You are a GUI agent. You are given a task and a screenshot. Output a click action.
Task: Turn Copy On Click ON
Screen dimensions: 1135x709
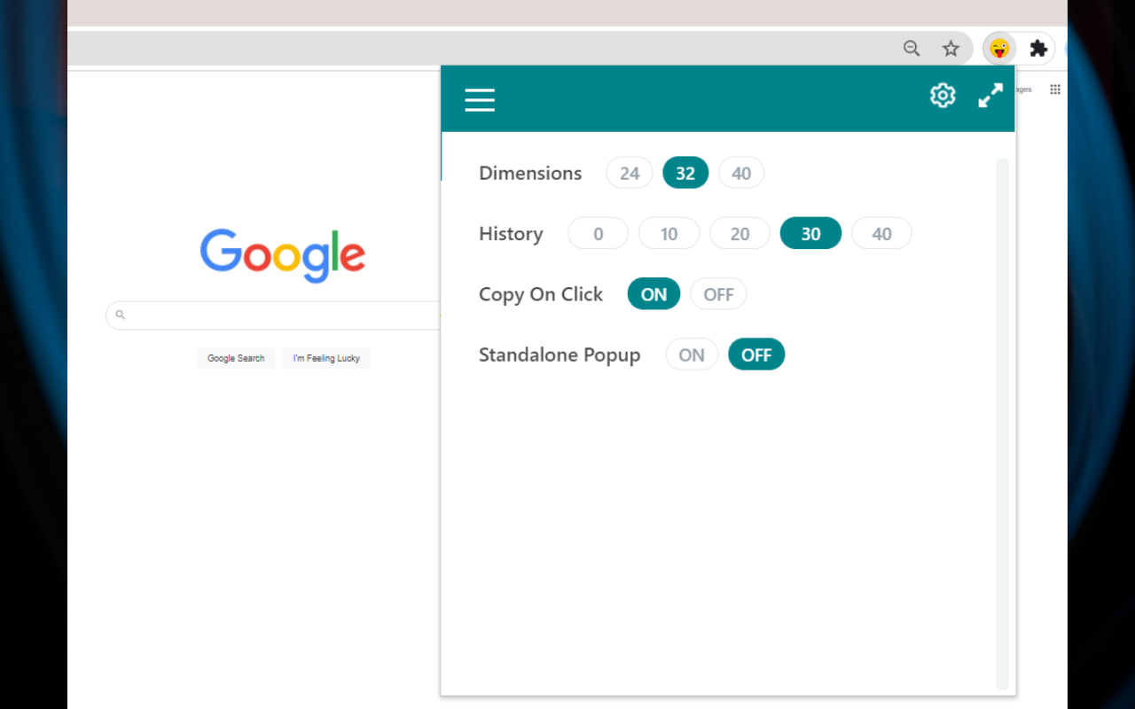click(654, 294)
